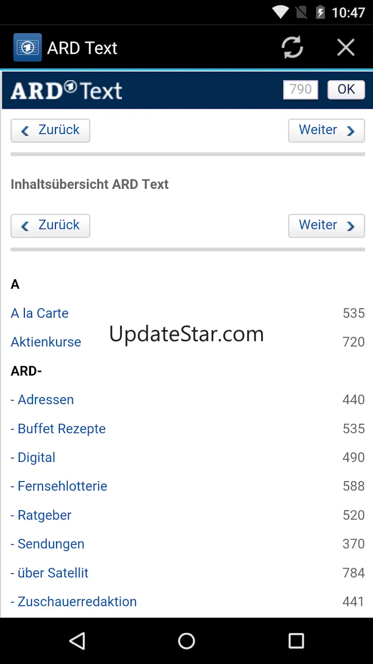The image size is (373, 664).
Task: Tap the Android back navigation button
Action: (x=77, y=641)
